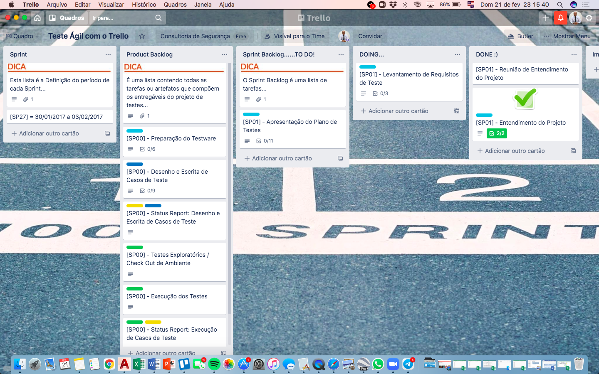Viewport: 599px width, 374px height.
Task: Open the Butler button
Action: coord(520,36)
